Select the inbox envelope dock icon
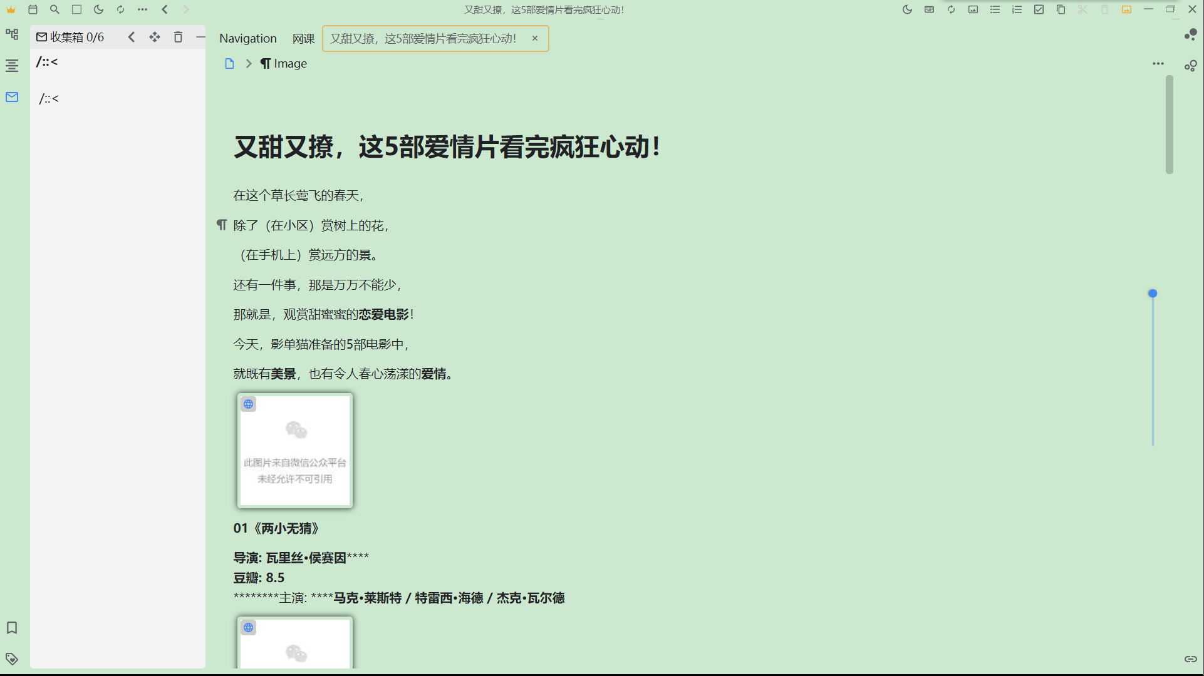The height and width of the screenshot is (676, 1204). 12,97
